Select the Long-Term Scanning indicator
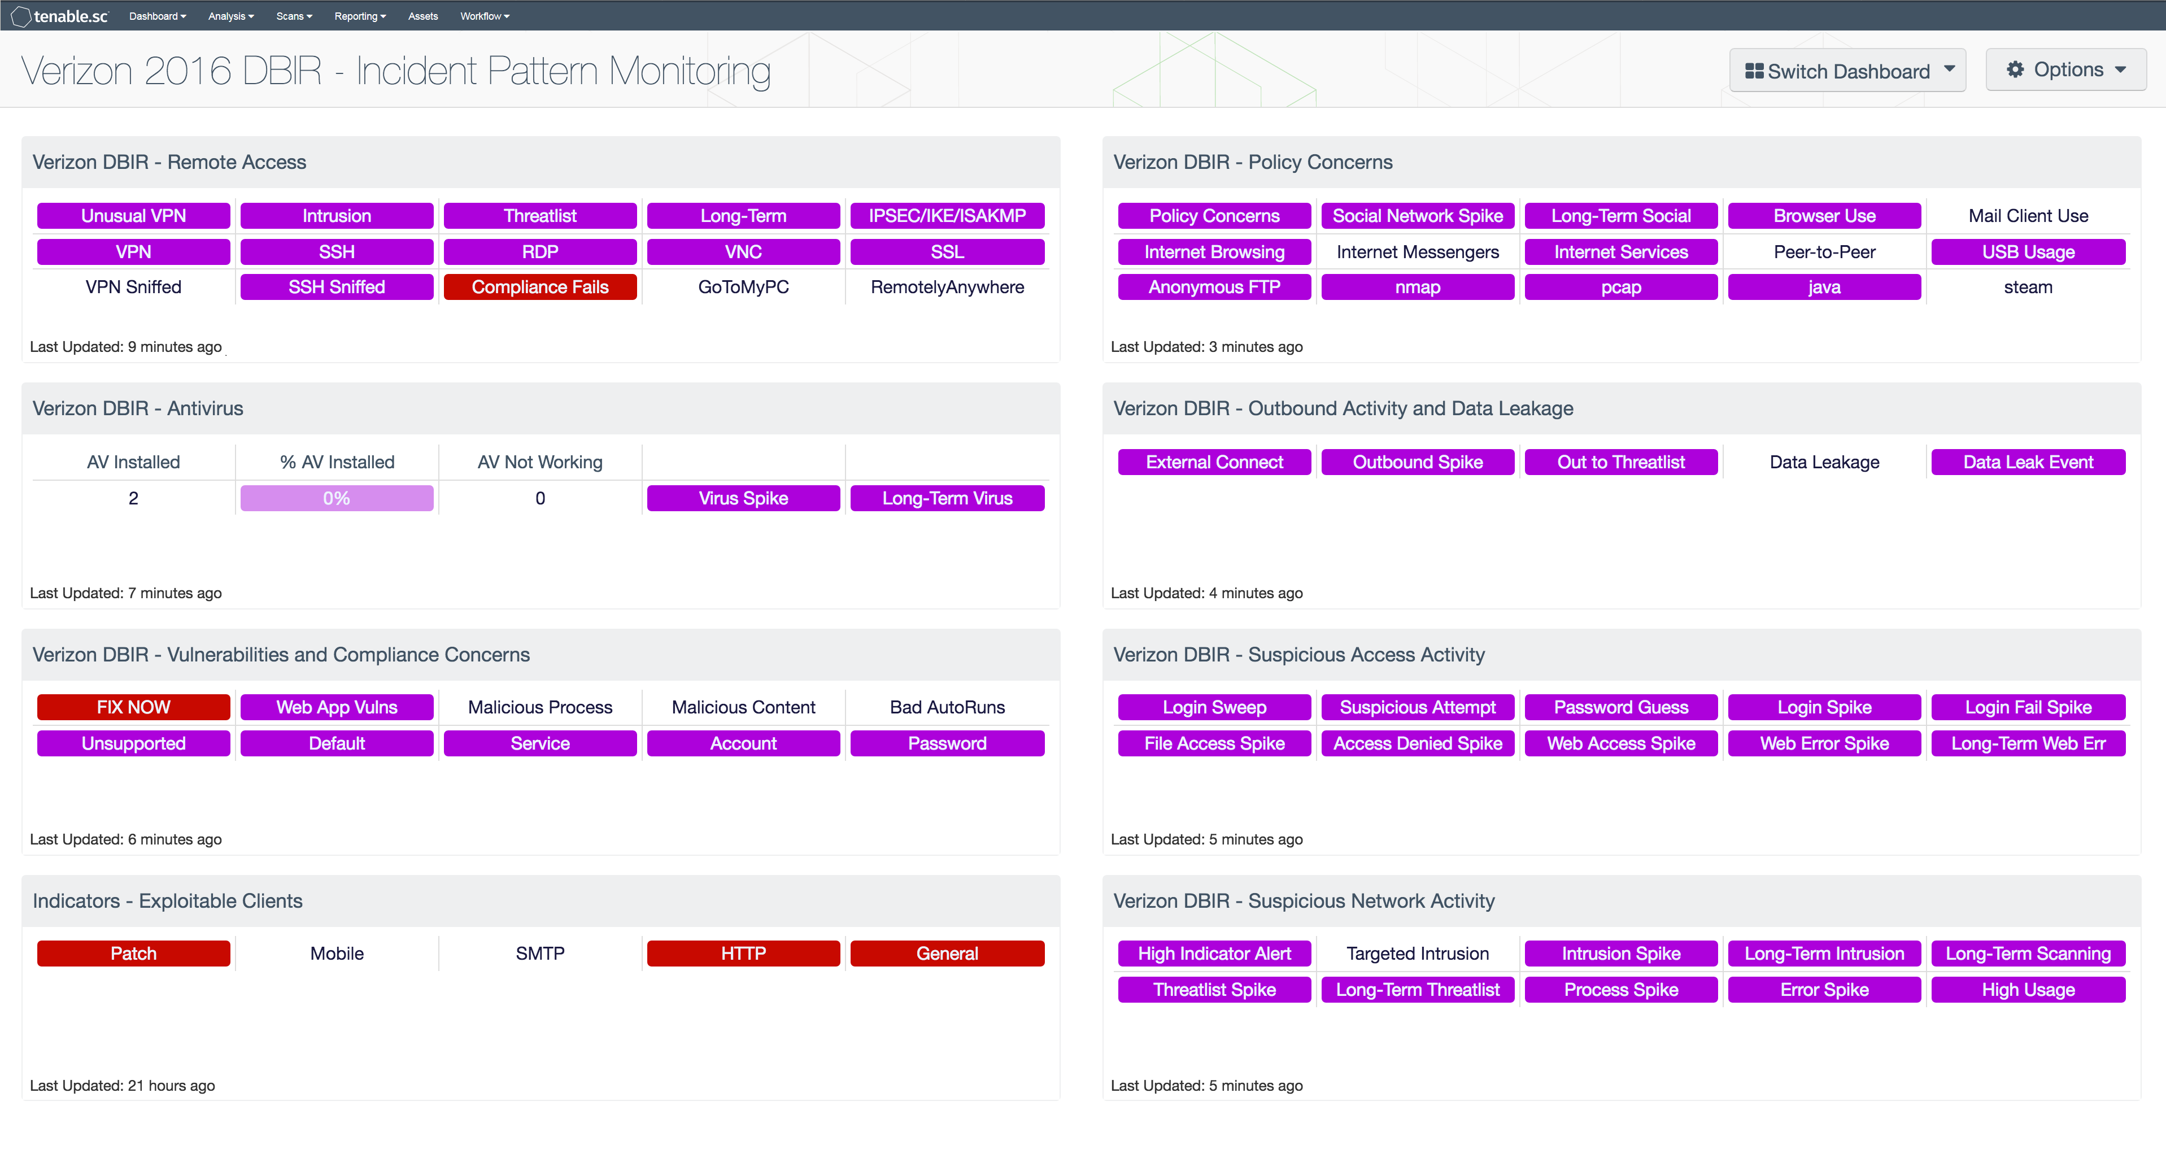This screenshot has width=2166, height=1171. coord(2028,953)
